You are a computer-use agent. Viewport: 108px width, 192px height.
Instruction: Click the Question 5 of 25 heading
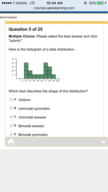[x=25, y=29]
